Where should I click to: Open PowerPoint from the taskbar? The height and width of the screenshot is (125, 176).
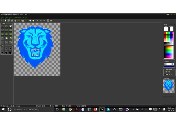coord(95,109)
